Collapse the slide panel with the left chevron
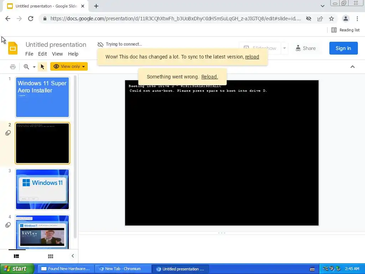The width and height of the screenshot is (365, 274). (73, 256)
